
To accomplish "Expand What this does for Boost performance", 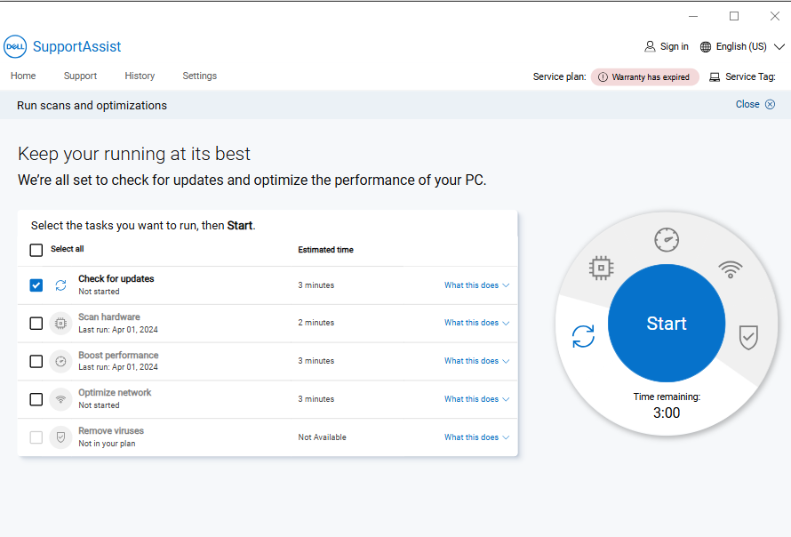I will (x=476, y=361).
